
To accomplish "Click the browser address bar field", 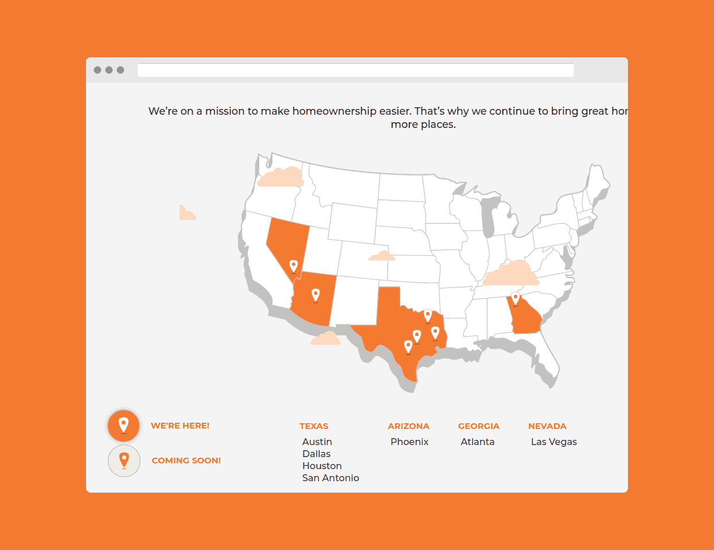I will 356,70.
